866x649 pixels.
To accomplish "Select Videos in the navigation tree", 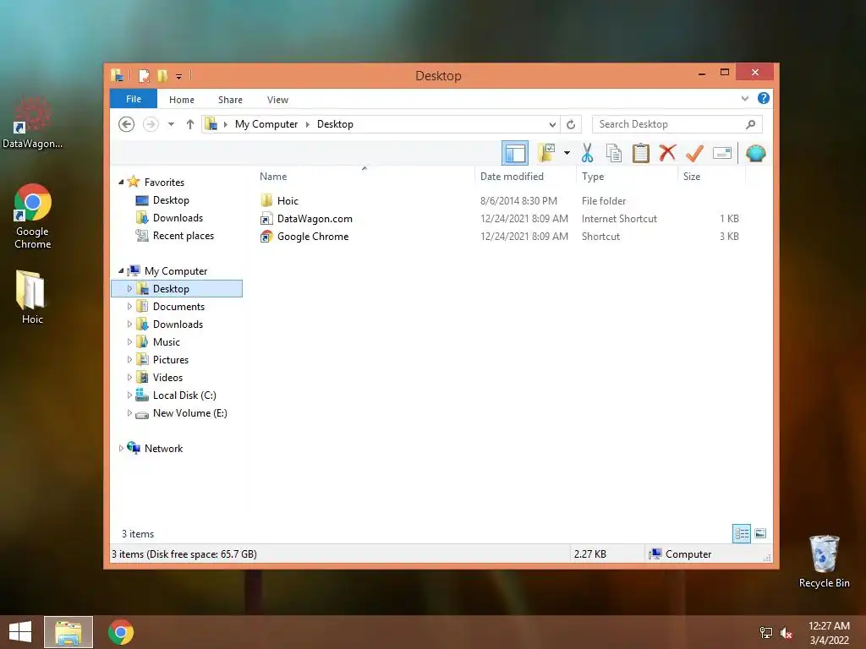I will coord(167,378).
